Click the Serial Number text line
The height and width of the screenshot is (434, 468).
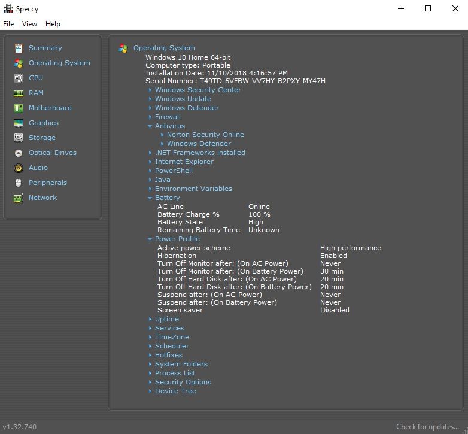pos(235,81)
